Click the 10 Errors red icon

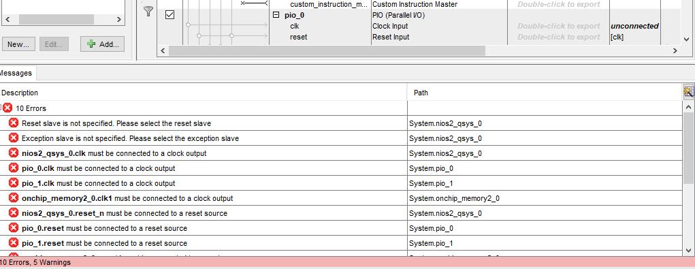[x=8, y=108]
